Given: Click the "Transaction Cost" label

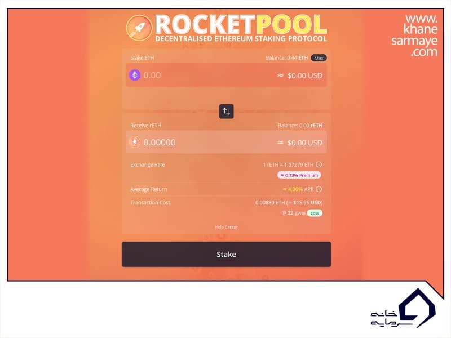Looking at the screenshot, I should [x=150, y=203].
